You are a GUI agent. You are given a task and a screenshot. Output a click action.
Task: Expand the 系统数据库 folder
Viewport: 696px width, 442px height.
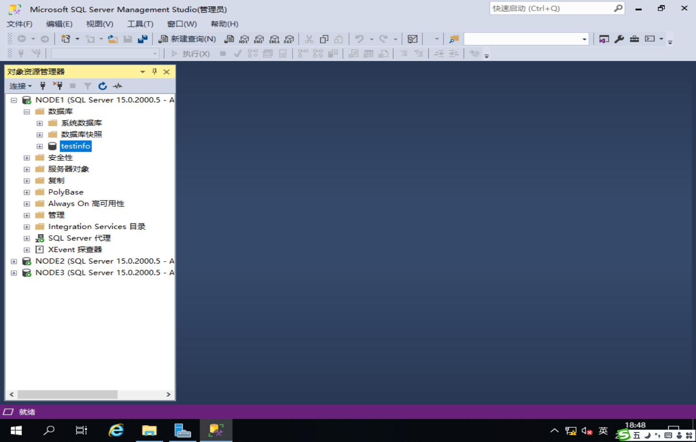pyautogui.click(x=40, y=123)
